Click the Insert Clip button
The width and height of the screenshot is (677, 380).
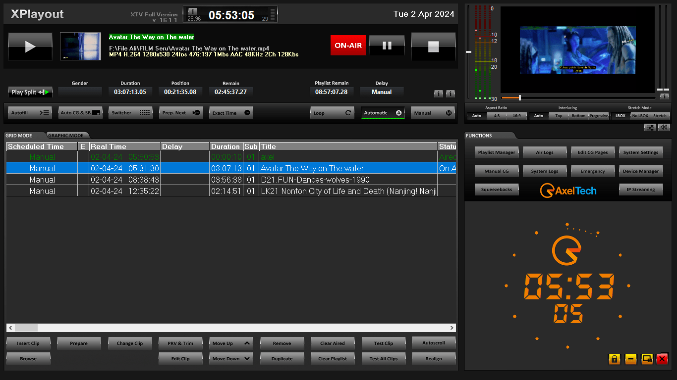coord(28,343)
